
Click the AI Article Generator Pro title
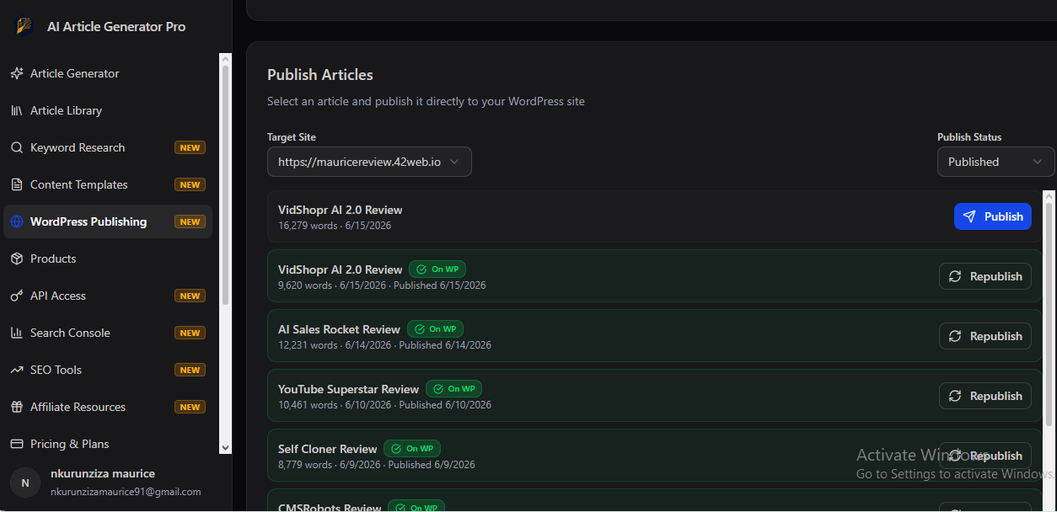pos(116,27)
